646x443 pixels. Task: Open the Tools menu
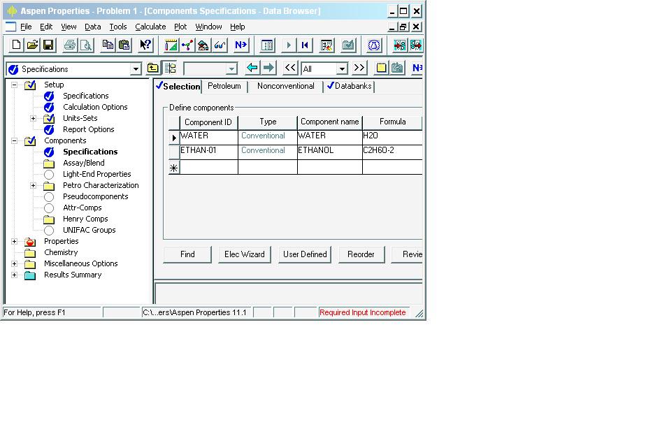tap(118, 27)
